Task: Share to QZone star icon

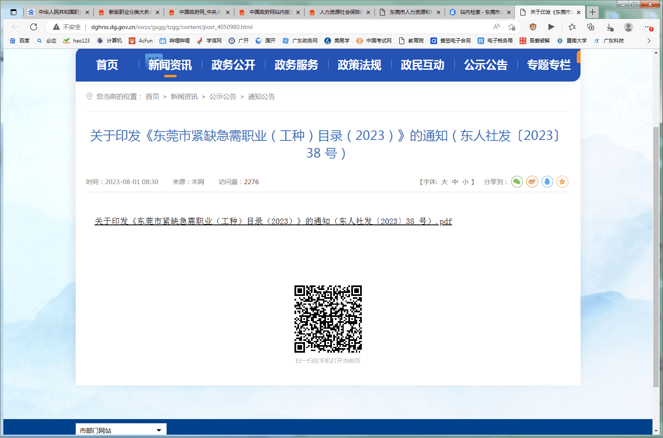Action: [x=562, y=182]
